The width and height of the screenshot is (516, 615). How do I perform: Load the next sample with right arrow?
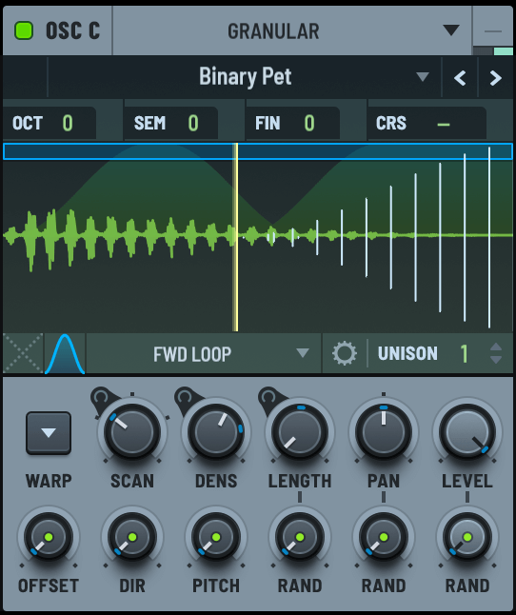pyautogui.click(x=496, y=78)
